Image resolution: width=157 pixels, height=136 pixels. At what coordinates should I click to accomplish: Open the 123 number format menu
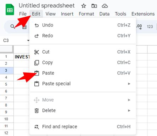coord(150,27)
